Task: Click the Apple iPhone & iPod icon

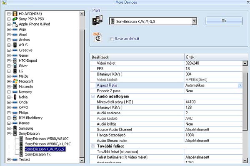Action: [x=15, y=24]
